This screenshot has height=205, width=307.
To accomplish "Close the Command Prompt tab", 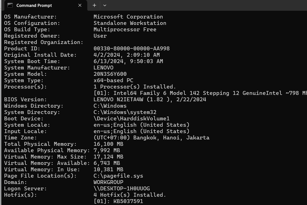I will 80,5.
